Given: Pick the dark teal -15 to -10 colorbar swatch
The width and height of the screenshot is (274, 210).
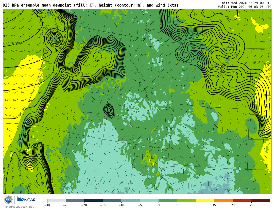Looking at the screenshot, I should coord(112,200).
